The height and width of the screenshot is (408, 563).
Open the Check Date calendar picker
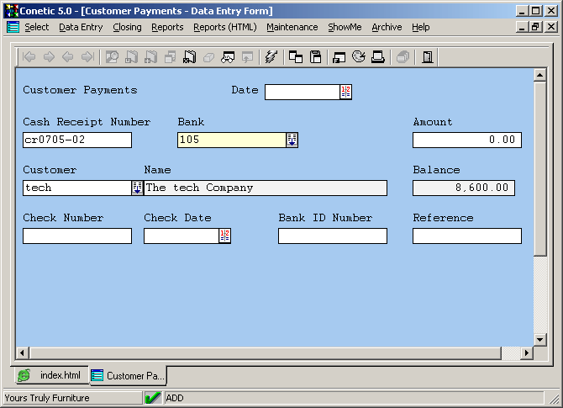tap(224, 236)
